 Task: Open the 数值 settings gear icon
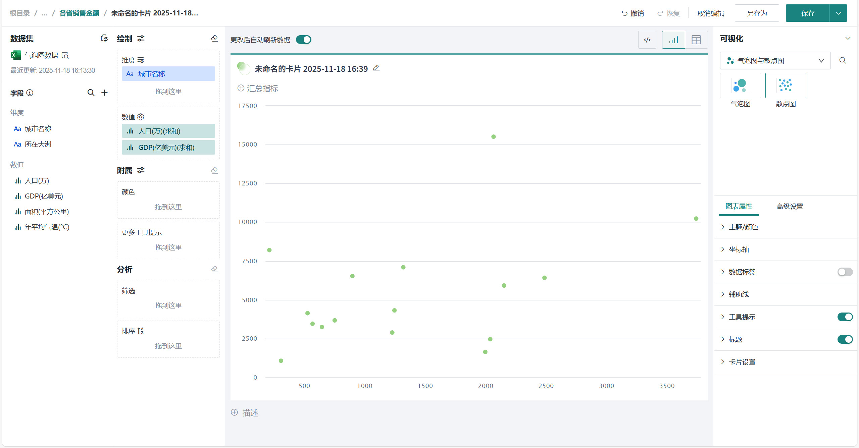click(x=141, y=117)
